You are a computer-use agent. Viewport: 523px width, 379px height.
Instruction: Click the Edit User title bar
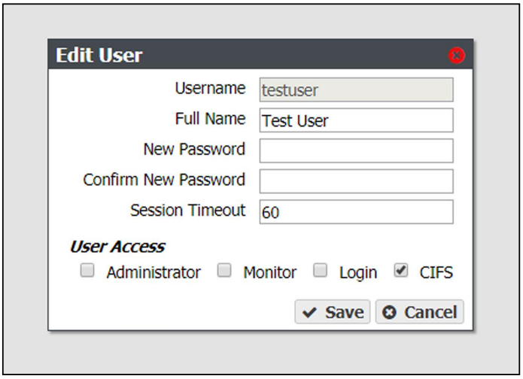tap(260, 54)
